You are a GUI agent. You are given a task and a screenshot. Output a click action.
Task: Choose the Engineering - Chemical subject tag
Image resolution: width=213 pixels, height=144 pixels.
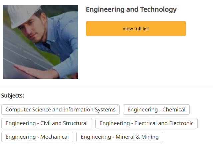click(156, 109)
